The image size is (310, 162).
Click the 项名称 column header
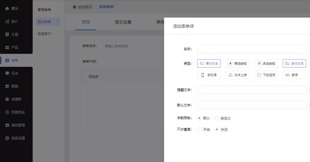click(x=93, y=77)
